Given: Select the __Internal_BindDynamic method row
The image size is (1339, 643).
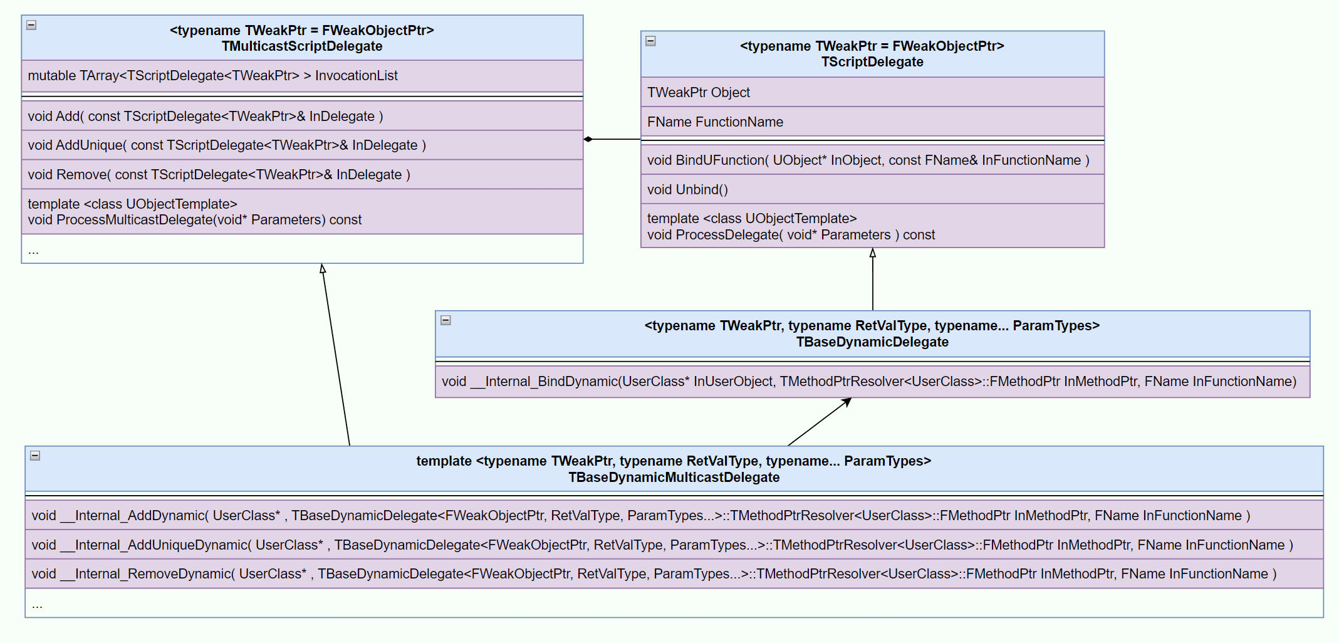Looking at the screenshot, I should [x=872, y=382].
